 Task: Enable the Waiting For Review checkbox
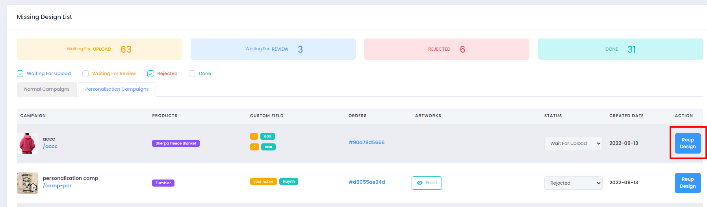point(85,73)
